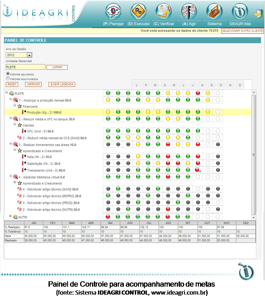The image size is (265, 299).
Task: Click the EXIBIR LEGENDA button
Action: pyautogui.click(x=62, y=84)
